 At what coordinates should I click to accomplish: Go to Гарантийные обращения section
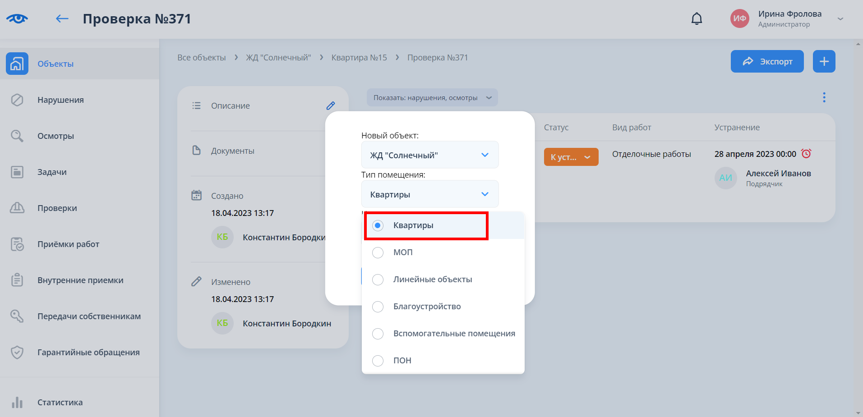point(88,353)
